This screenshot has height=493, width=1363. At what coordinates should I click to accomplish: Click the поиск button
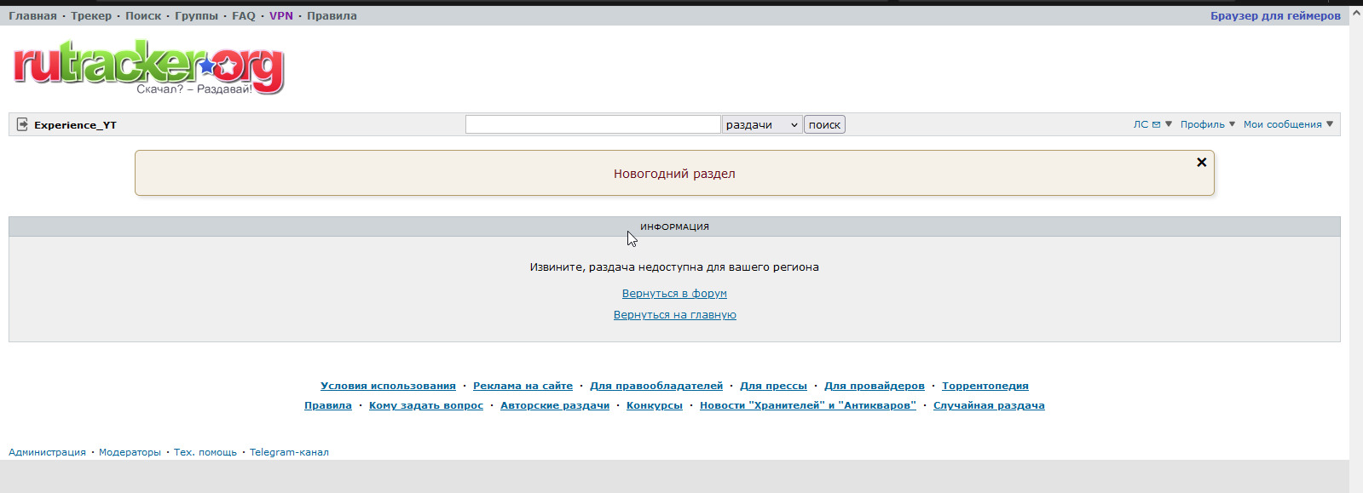(x=824, y=124)
